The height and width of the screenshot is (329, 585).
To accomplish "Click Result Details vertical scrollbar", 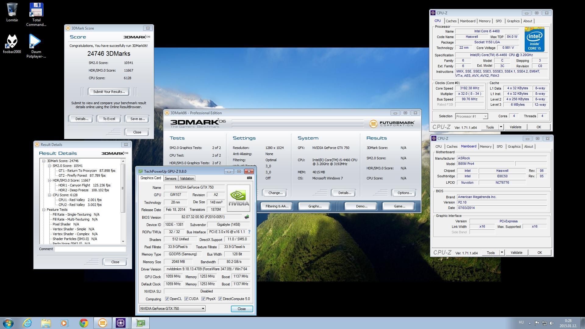I will point(123,201).
